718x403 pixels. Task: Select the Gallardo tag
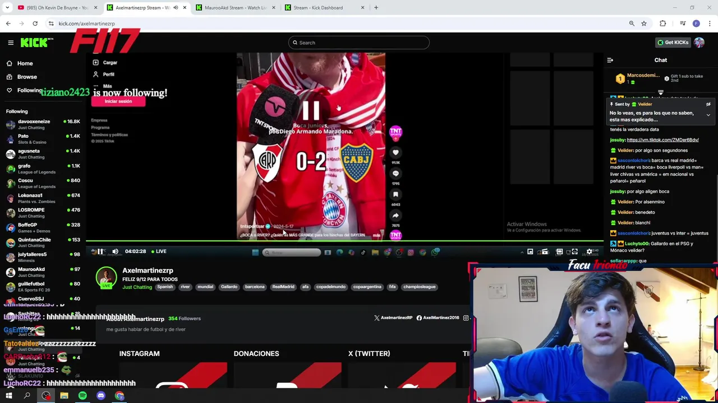(x=229, y=287)
